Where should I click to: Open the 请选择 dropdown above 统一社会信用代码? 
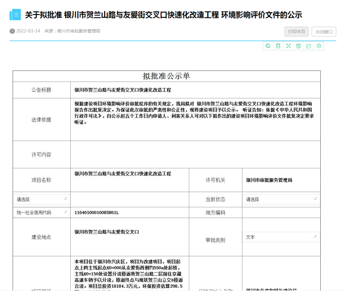(x=41, y=199)
